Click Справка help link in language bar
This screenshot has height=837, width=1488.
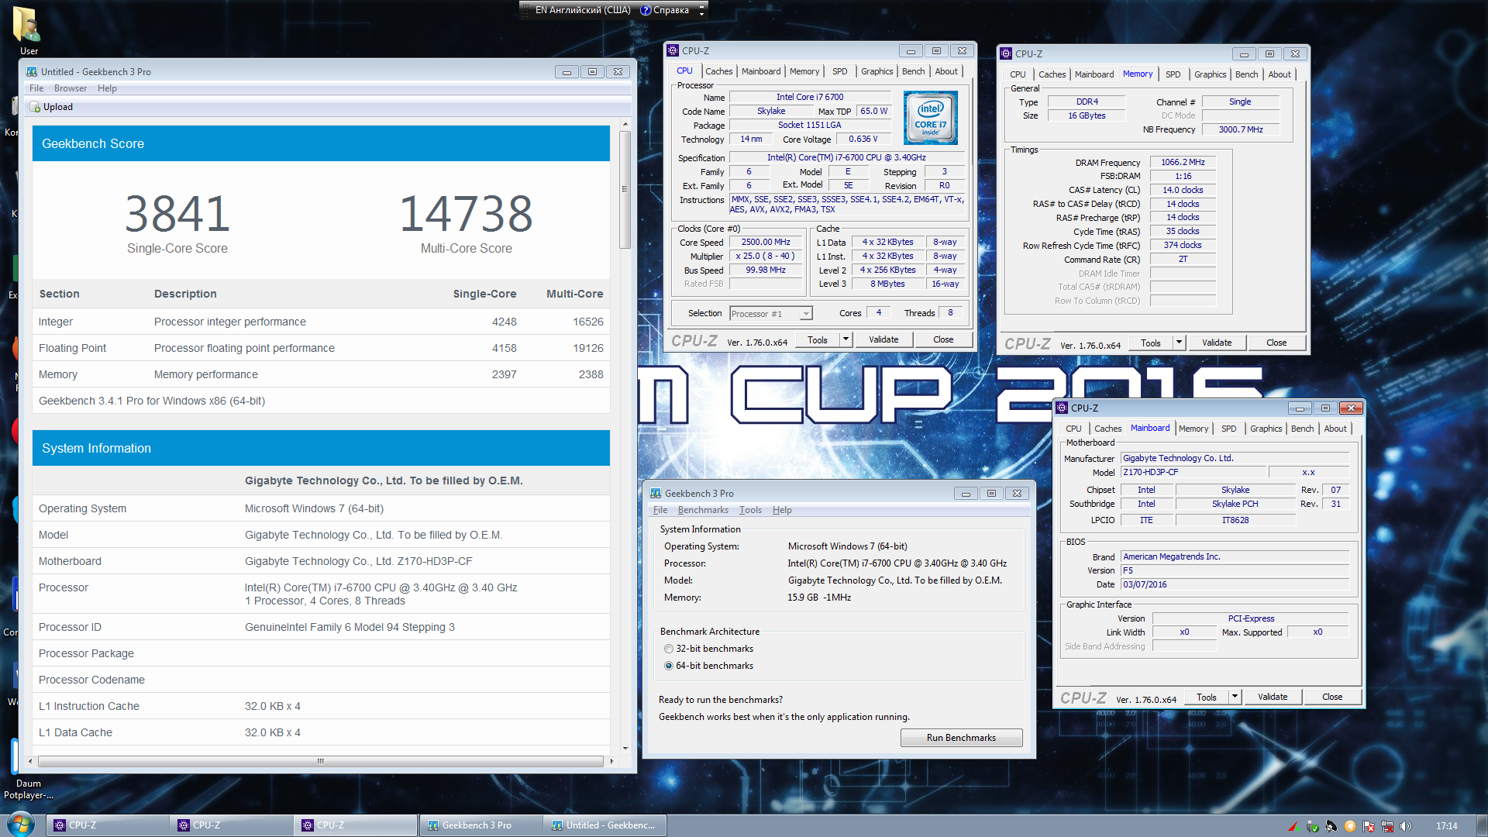[x=671, y=10]
